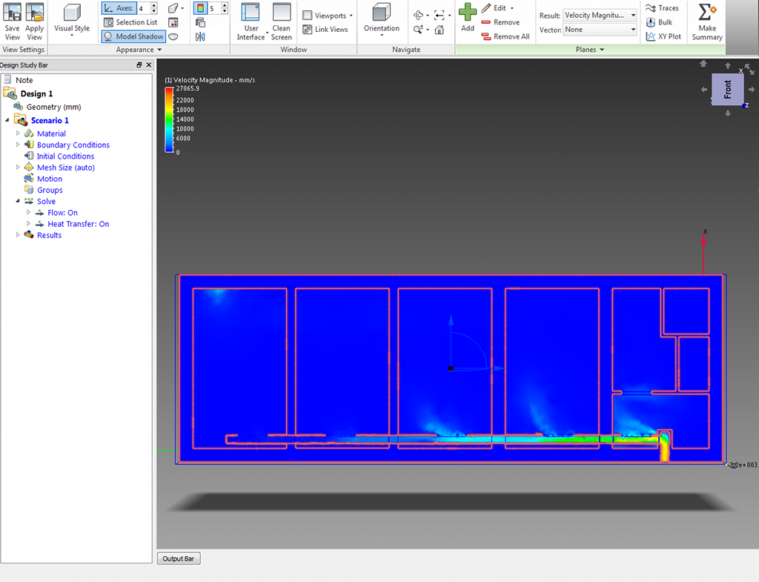Viewport: 759px width, 582px height.
Task: Click the ViewCube right arrow
Action: pos(752,90)
